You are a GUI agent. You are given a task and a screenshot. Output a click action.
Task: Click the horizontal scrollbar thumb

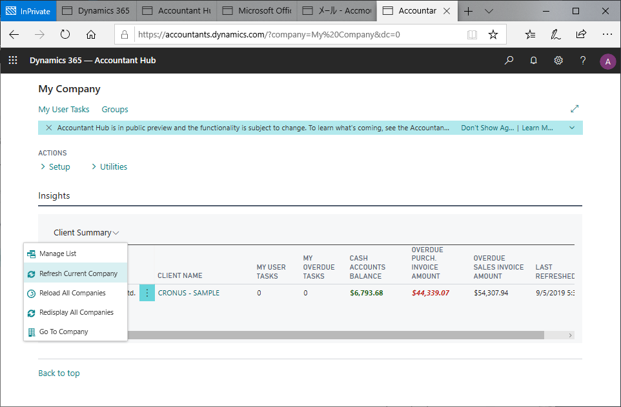point(335,335)
